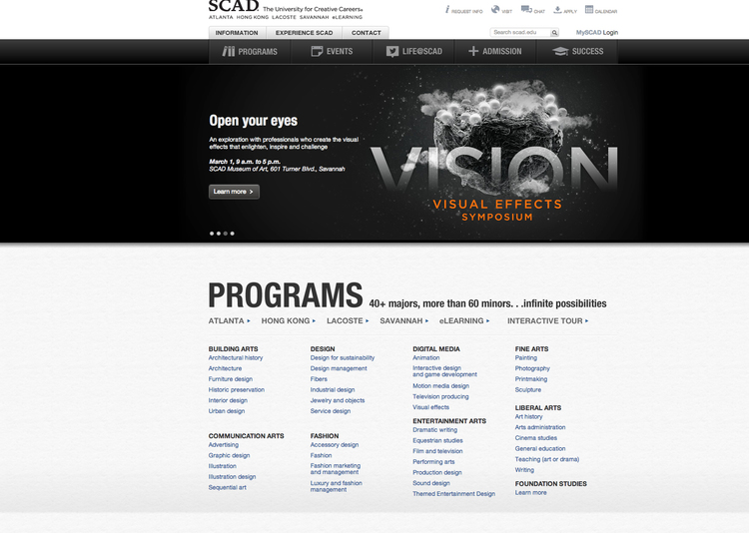This screenshot has height=533, width=749.
Task: Click the Request Info icon
Action: coord(447,10)
